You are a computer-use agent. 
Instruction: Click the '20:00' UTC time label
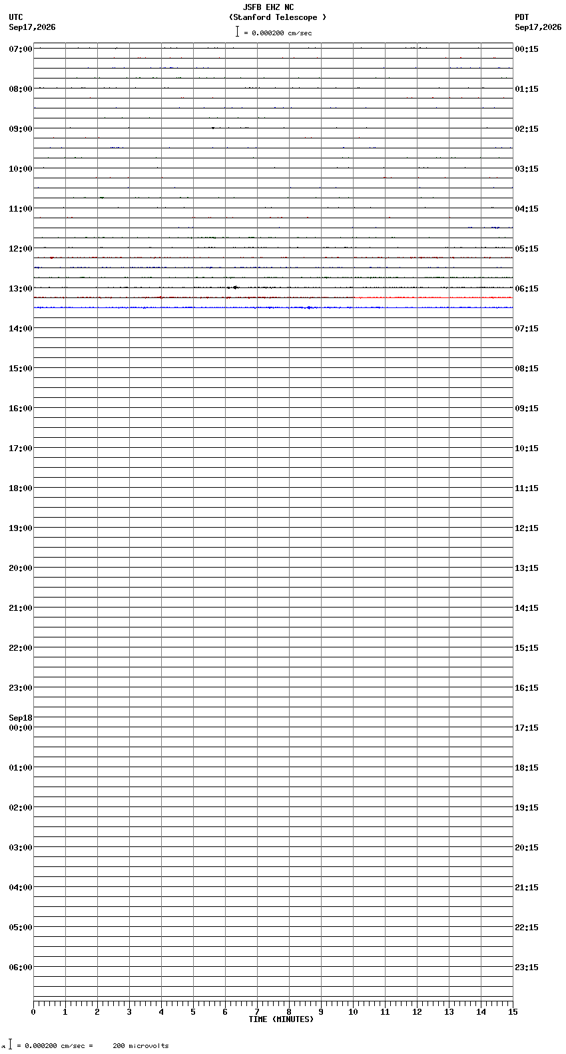point(21,568)
